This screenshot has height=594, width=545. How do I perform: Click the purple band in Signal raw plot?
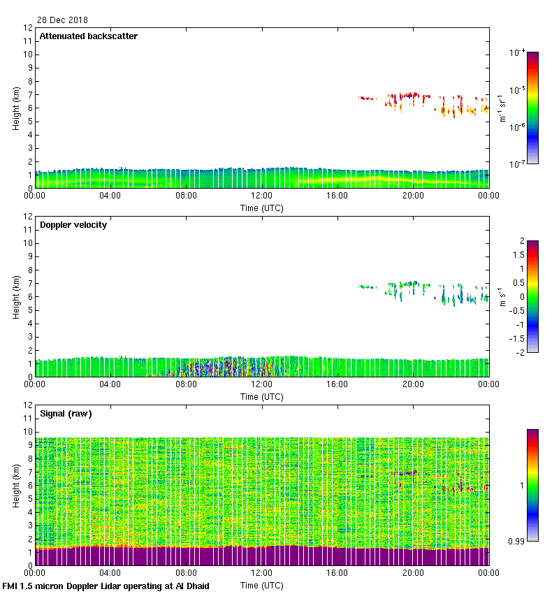point(262,556)
